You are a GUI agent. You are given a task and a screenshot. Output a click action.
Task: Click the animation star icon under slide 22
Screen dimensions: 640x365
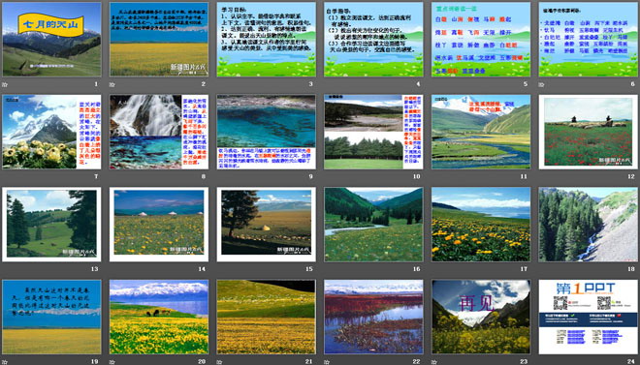pyautogui.click(x=327, y=362)
